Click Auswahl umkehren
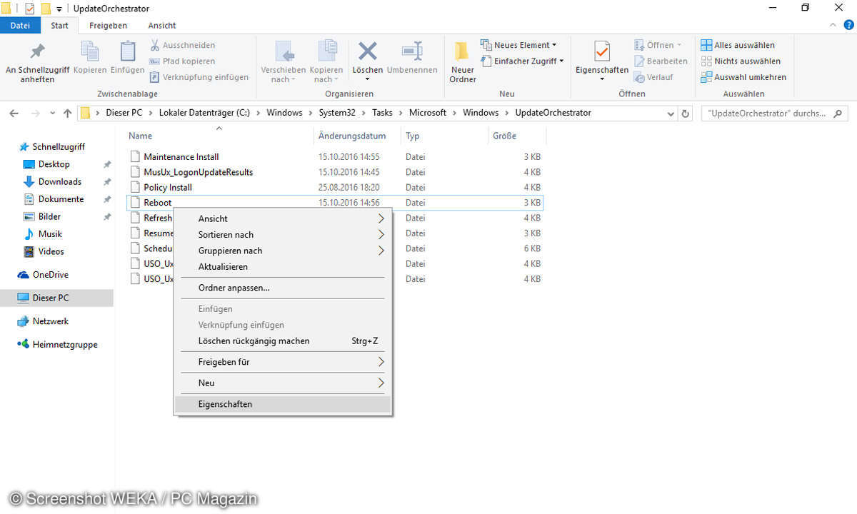The width and height of the screenshot is (857, 514). pos(743,77)
